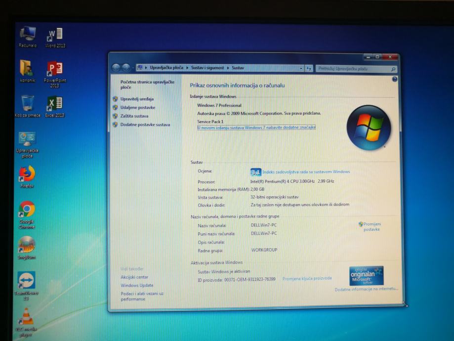Open the Računalo desktop icon
Screen dimensions: 454x341
click(x=28, y=37)
